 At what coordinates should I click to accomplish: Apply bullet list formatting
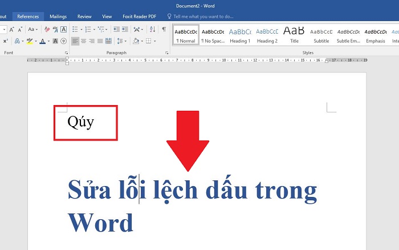[x=75, y=29]
